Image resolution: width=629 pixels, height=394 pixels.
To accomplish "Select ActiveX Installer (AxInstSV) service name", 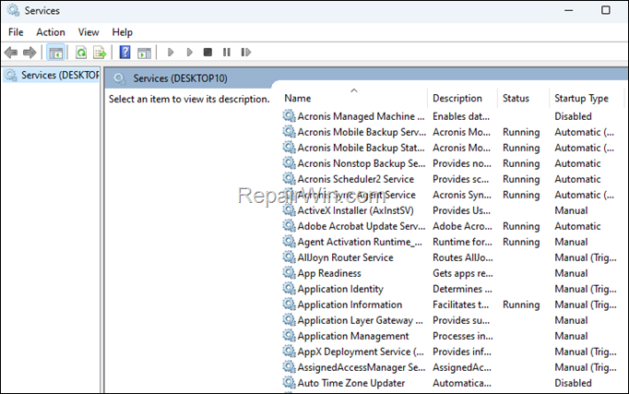I will (x=355, y=210).
